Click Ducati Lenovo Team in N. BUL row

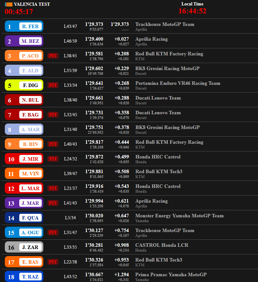point(158,98)
